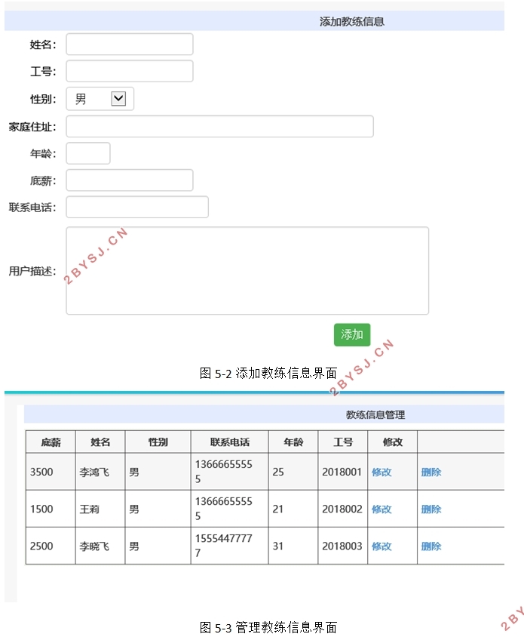Click the salary cell 1500
This screenshot has height=637, width=524.
51,509
